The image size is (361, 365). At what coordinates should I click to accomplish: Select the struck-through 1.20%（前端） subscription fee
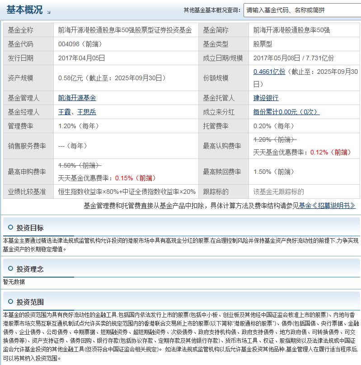coord(275,139)
